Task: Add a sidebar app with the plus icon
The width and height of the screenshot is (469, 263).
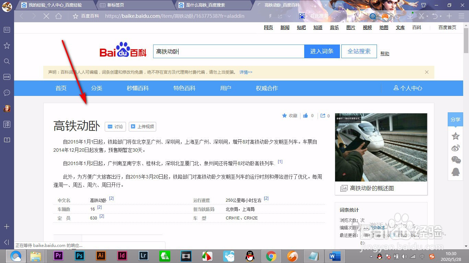Action: [7, 227]
